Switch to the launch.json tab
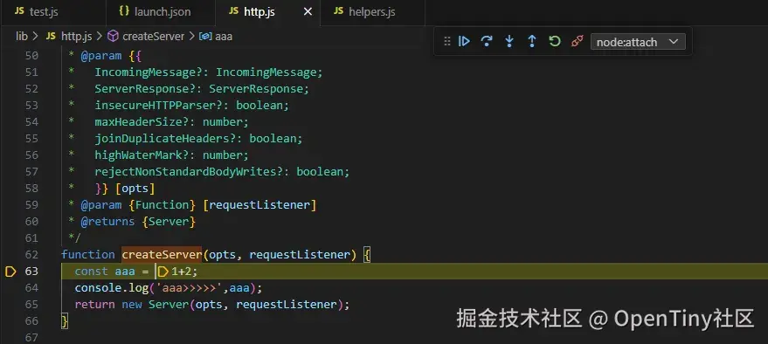Image resolution: width=768 pixels, height=344 pixels. [x=160, y=12]
